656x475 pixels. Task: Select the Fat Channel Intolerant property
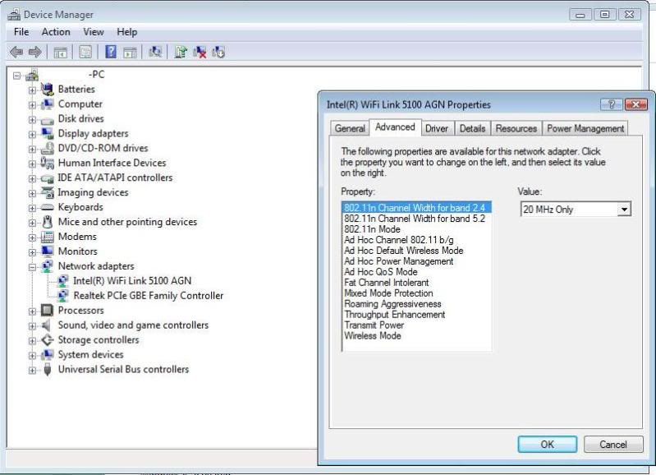click(x=386, y=283)
